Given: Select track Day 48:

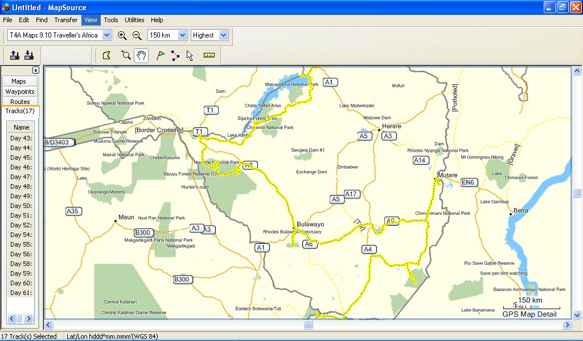Looking at the screenshot, I should click(x=21, y=186).
